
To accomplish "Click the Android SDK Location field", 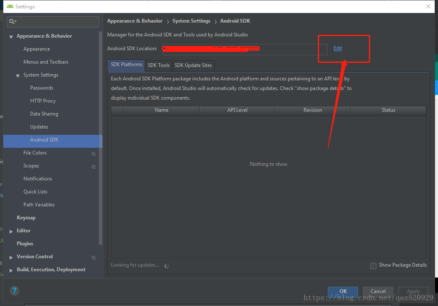I will [x=245, y=49].
